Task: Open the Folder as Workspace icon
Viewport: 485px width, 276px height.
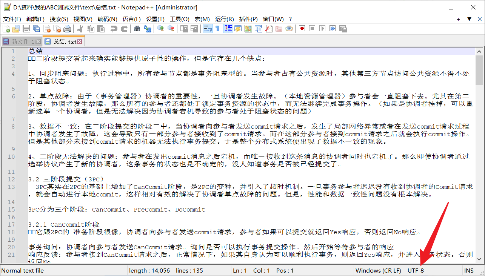Action: (x=279, y=29)
